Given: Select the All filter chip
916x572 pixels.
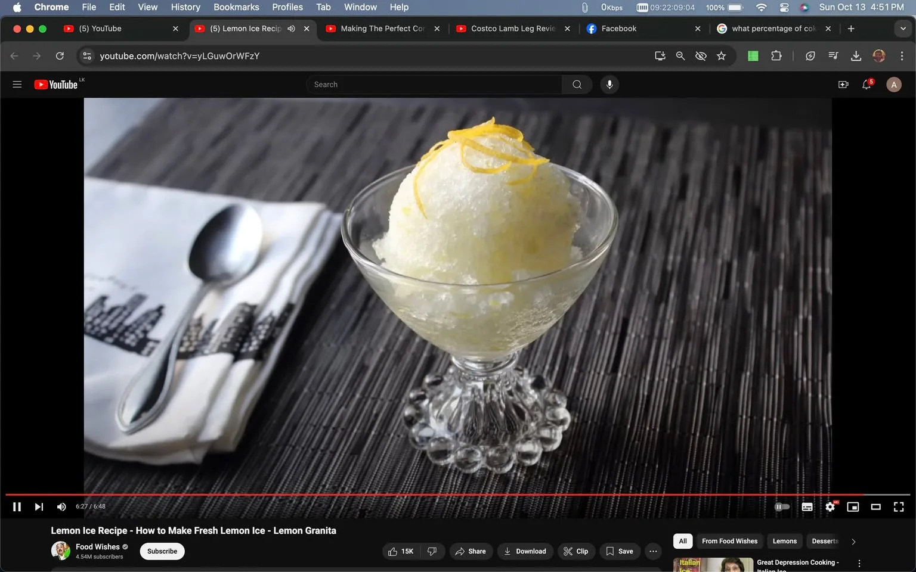Looking at the screenshot, I should click(x=683, y=541).
